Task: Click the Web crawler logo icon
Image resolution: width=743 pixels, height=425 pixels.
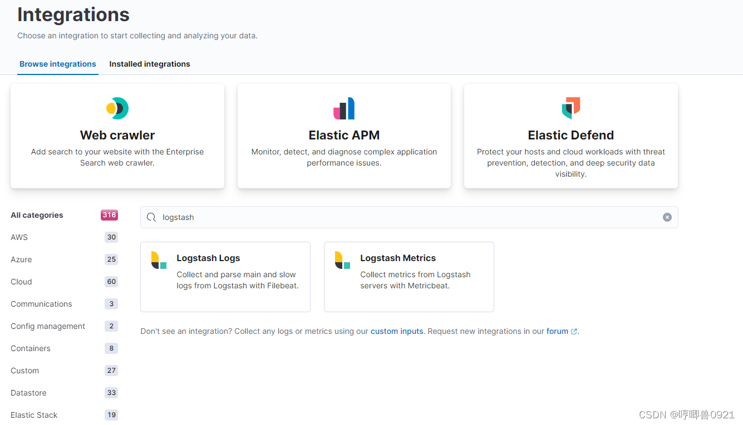Action: (117, 108)
